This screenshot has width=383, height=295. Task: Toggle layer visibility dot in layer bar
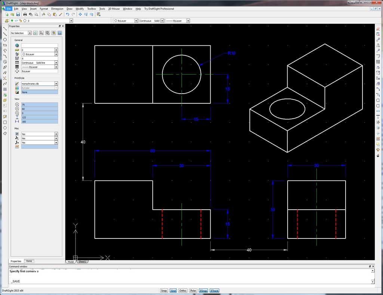pos(12,21)
